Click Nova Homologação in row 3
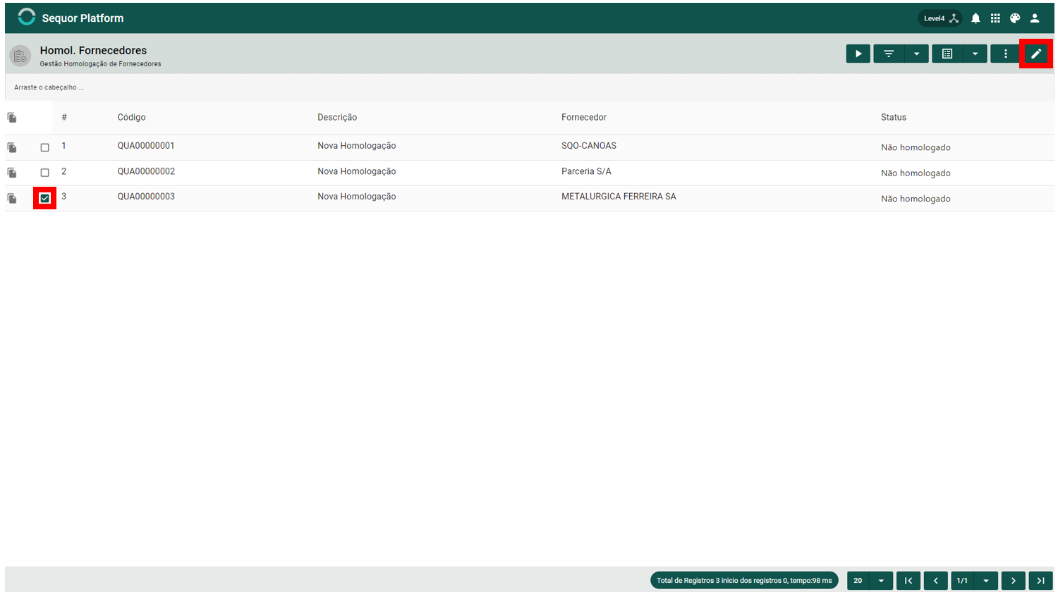The height and width of the screenshot is (592, 1058). (x=357, y=197)
